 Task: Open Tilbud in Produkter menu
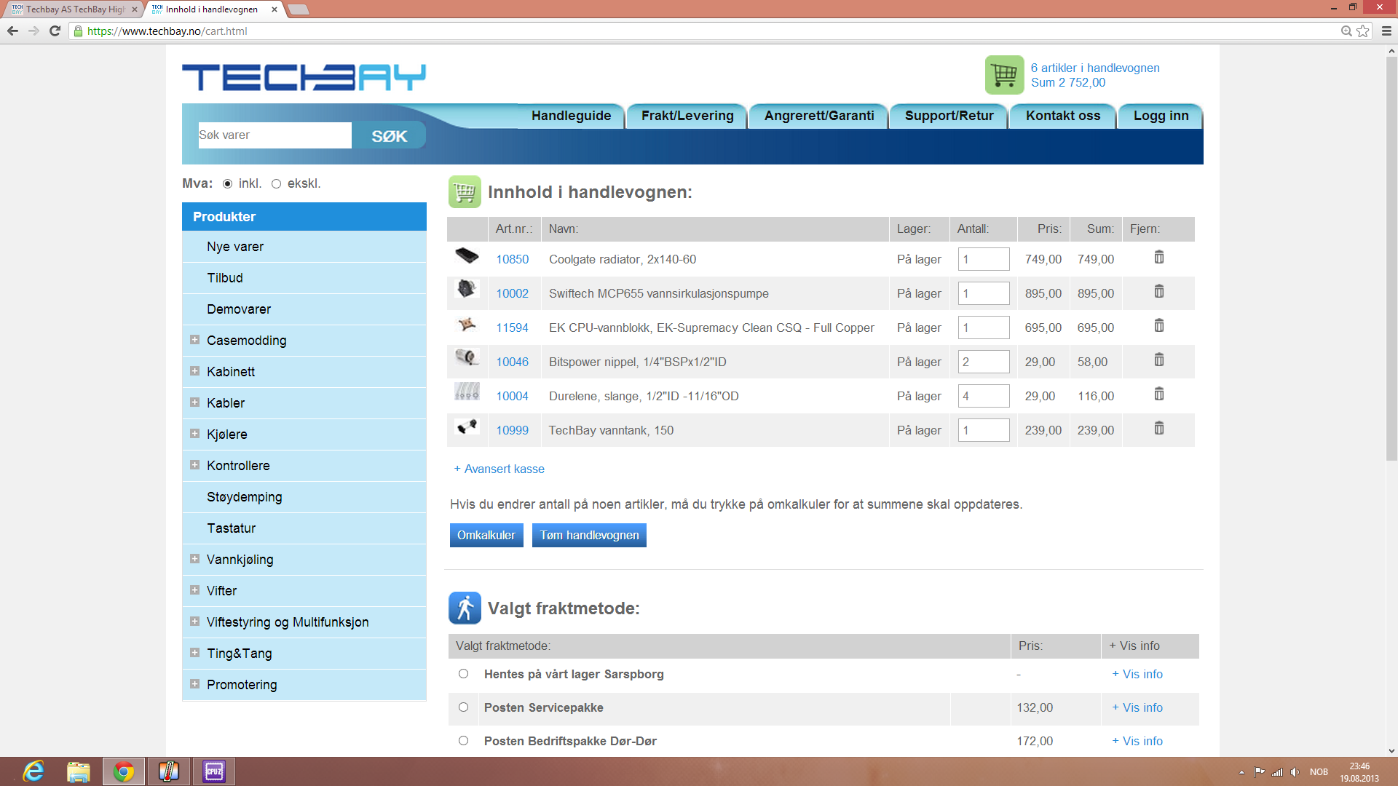(225, 278)
